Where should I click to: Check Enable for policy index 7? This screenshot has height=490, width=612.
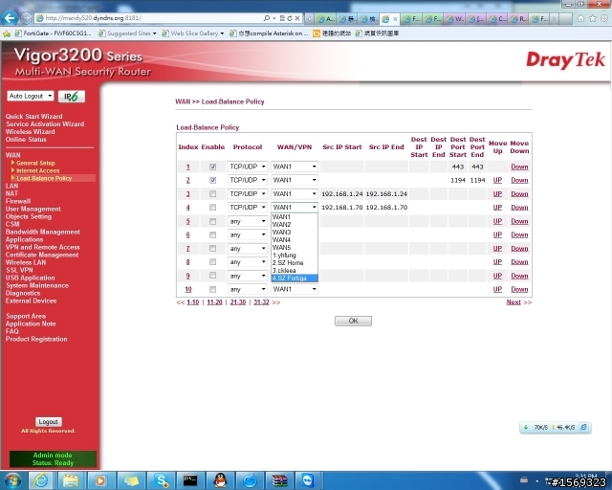pyautogui.click(x=212, y=249)
